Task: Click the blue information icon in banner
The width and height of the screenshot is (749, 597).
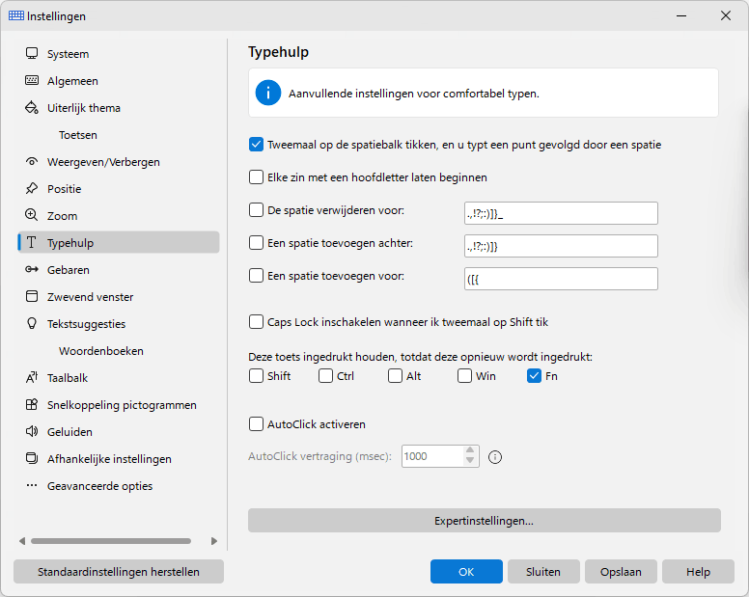Action: pos(268,93)
